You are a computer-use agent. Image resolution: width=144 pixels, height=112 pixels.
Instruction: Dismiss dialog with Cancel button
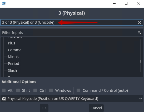(x=96, y=108)
